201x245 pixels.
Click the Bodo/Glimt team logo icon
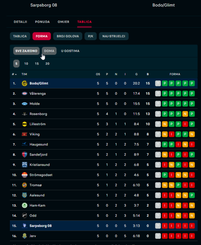(x=25, y=83)
